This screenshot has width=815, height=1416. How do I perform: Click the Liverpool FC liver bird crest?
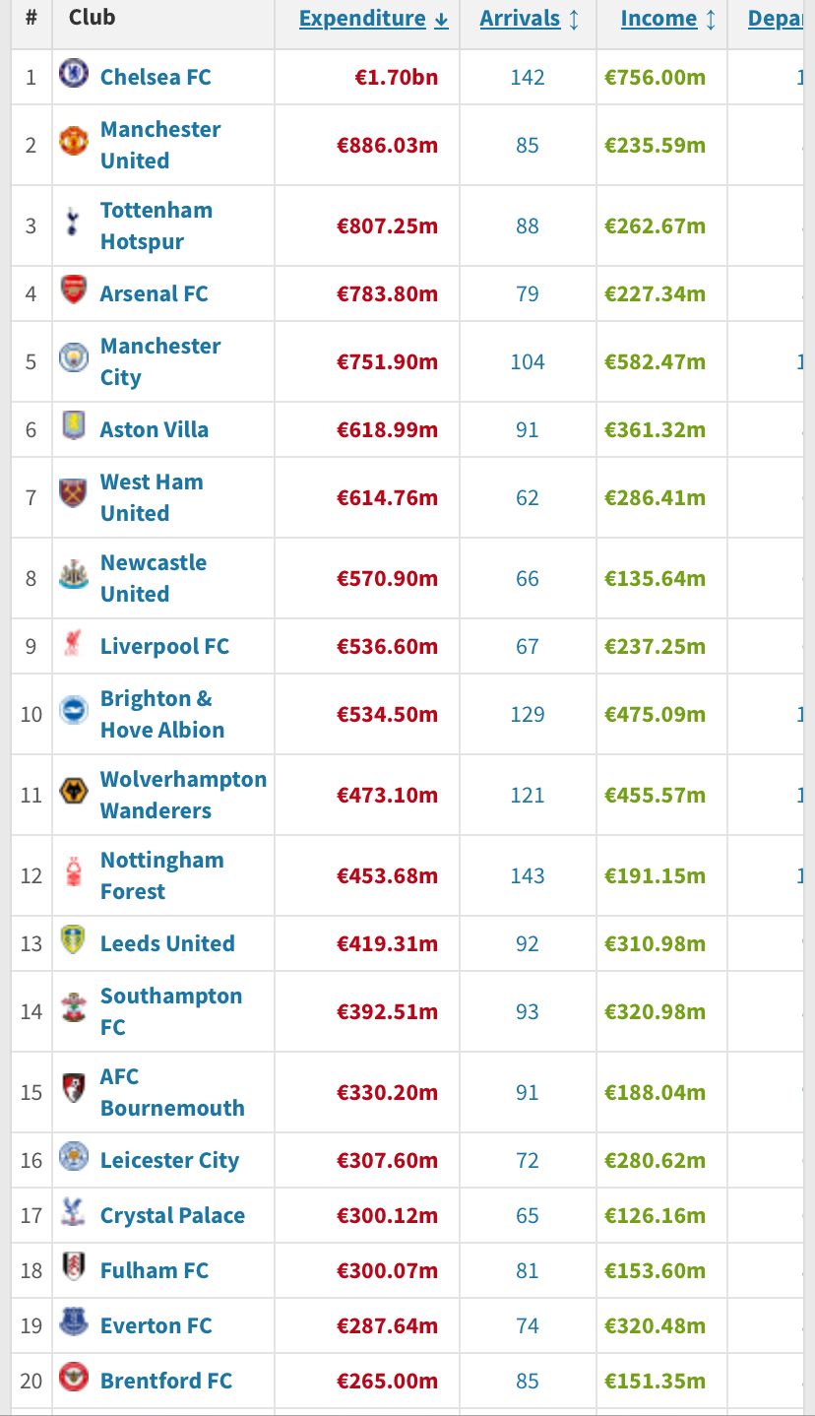[74, 642]
